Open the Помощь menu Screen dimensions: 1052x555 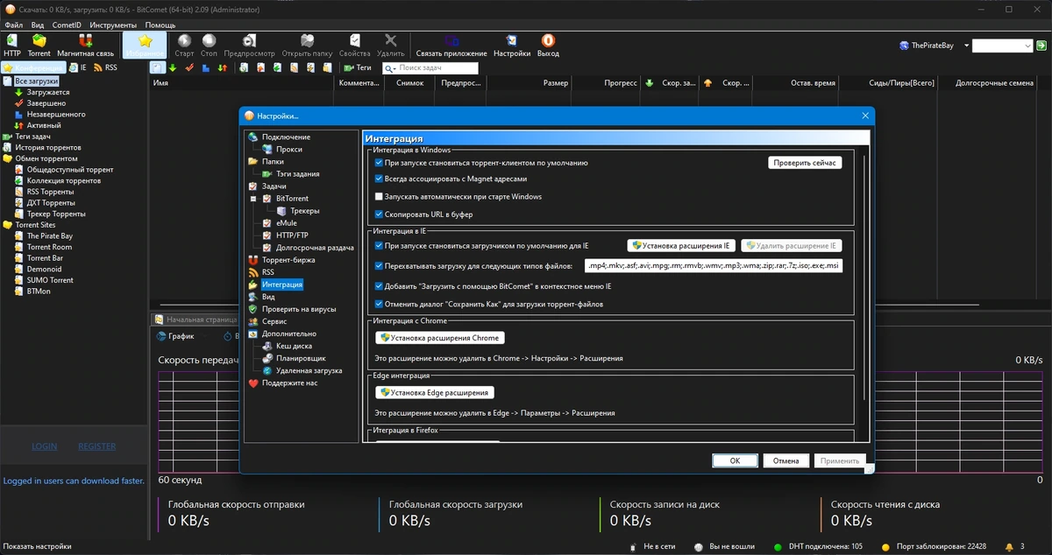pyautogui.click(x=160, y=25)
